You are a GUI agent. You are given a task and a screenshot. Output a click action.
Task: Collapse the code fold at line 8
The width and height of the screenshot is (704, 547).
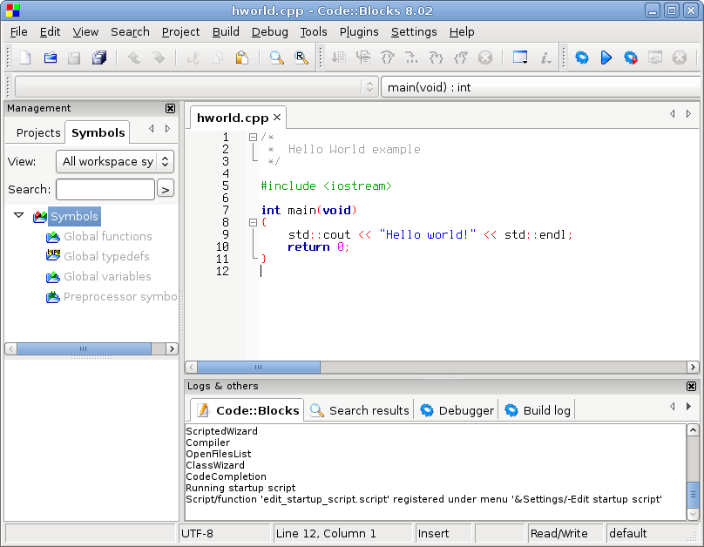[253, 222]
